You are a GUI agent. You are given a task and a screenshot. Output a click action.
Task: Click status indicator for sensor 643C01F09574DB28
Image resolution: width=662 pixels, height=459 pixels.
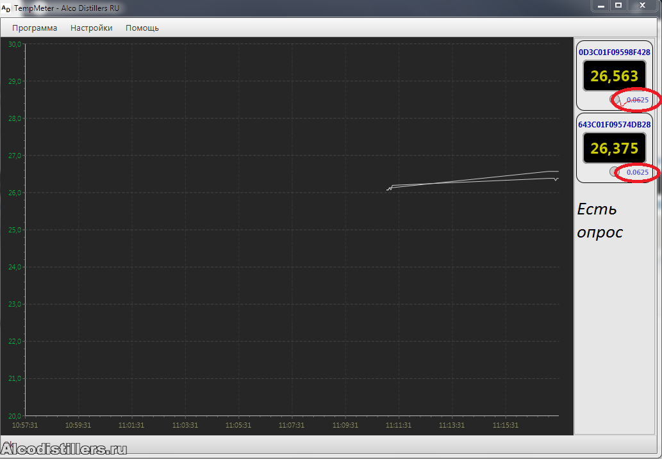[614, 172]
